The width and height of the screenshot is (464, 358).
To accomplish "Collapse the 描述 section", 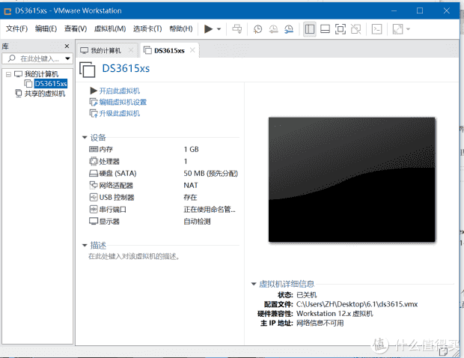I will click(85, 245).
